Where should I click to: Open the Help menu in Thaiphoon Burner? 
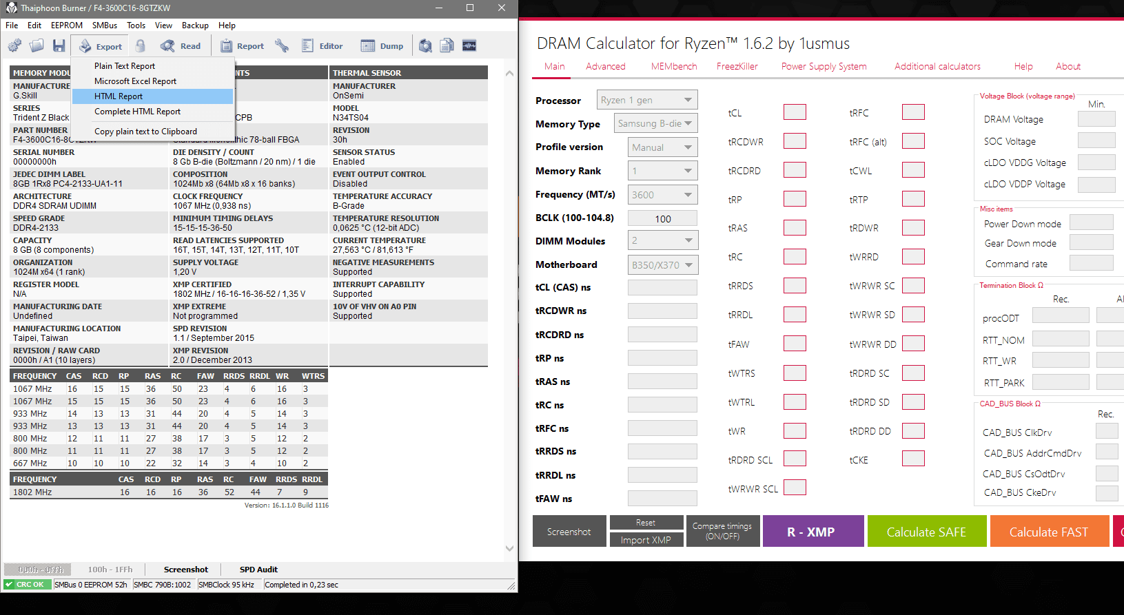[x=227, y=25]
